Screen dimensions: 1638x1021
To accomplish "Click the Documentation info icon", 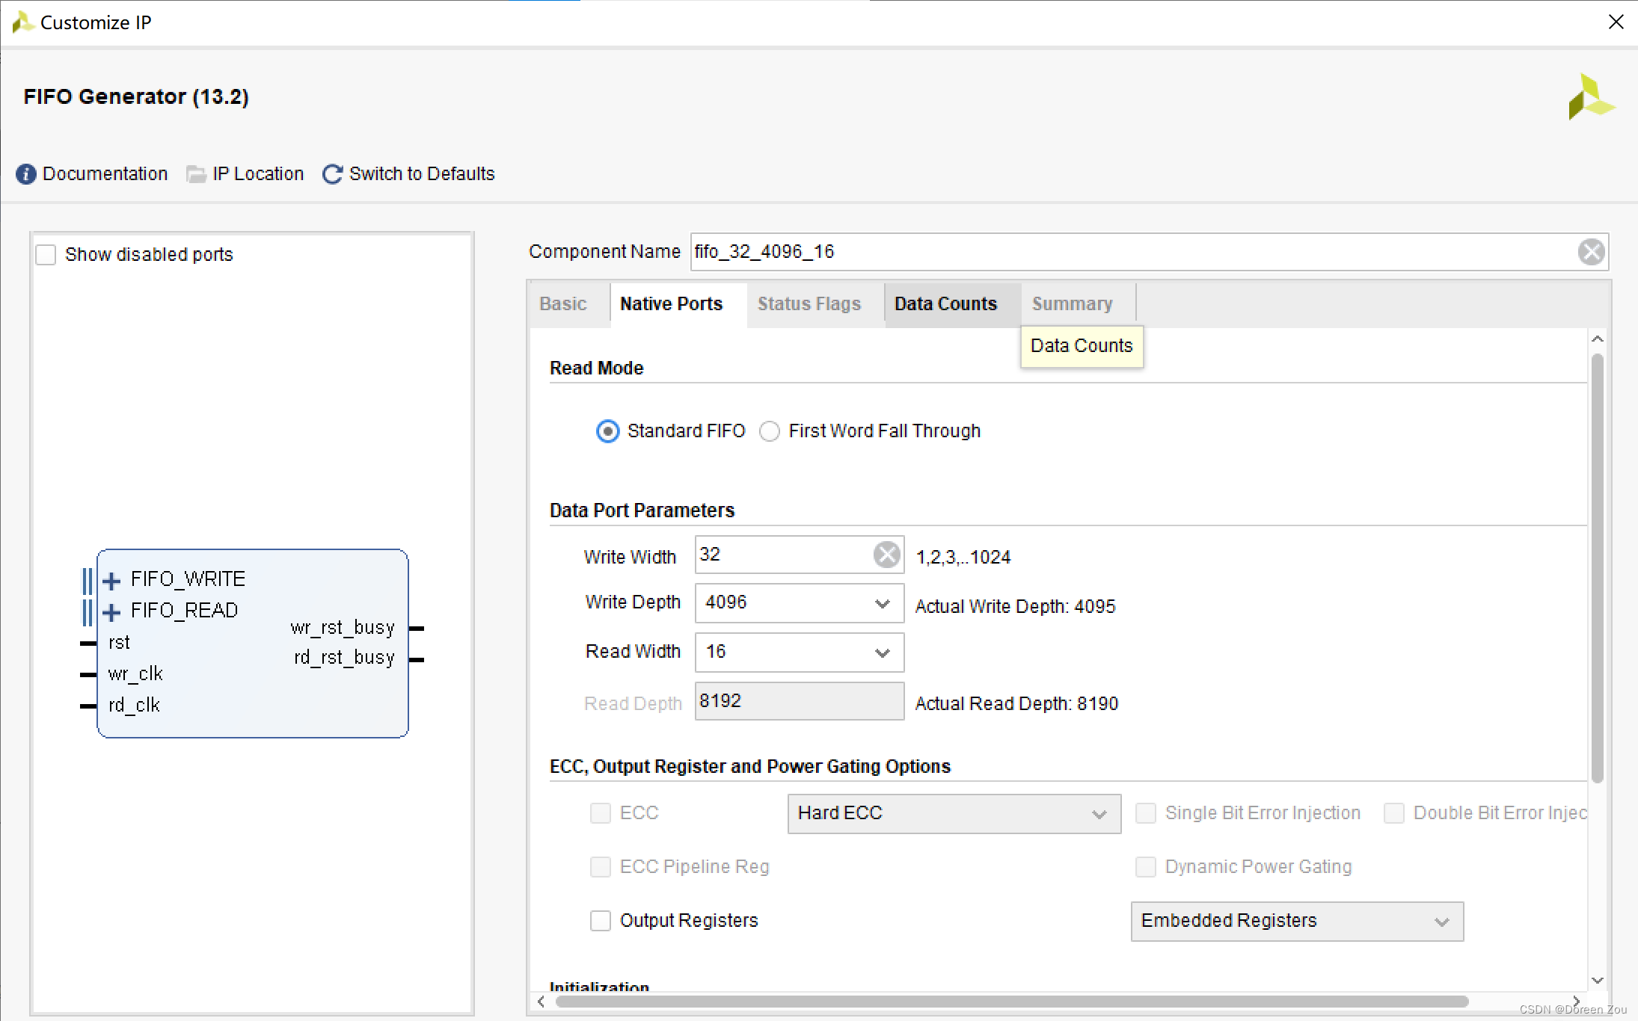I will pyautogui.click(x=25, y=174).
